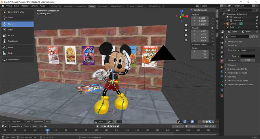This screenshot has width=260, height=139.
Task: Open View Layer properties tab icon
Action: (222, 52)
